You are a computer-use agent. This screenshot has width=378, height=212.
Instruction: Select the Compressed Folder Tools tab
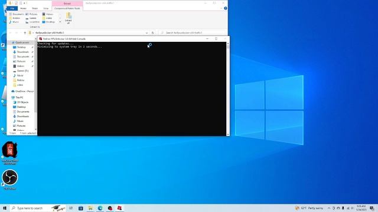tap(67, 8)
